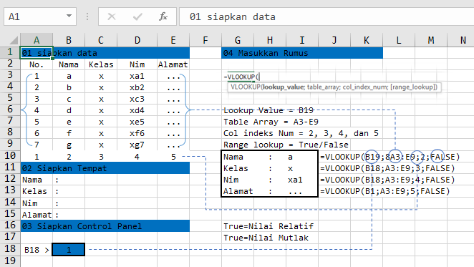Click cell containing 'xg7'
474x267 pixels.
137,145
